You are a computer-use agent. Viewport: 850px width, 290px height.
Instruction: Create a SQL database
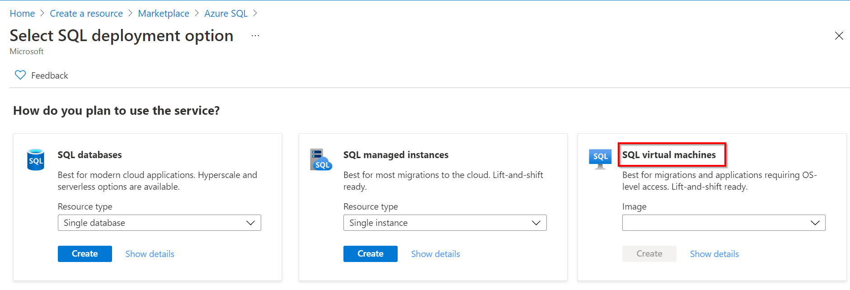(x=85, y=254)
